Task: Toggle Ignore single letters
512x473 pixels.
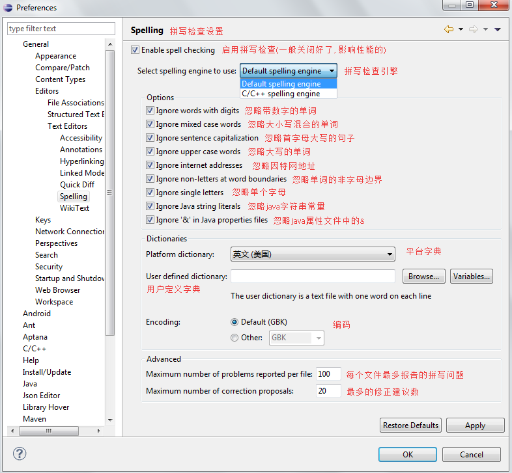Action: 150,193
